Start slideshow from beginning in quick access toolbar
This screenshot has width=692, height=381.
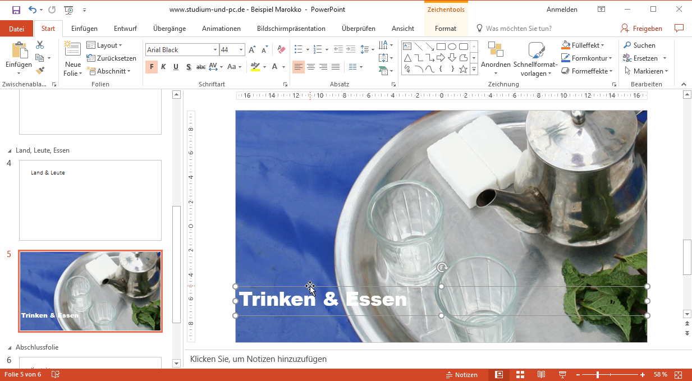[68, 10]
